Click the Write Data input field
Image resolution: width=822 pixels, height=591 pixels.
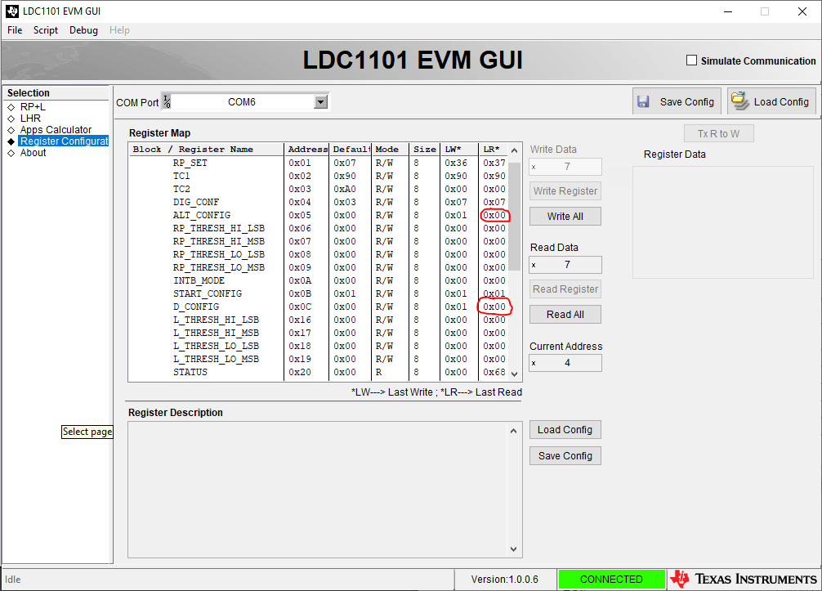click(565, 166)
